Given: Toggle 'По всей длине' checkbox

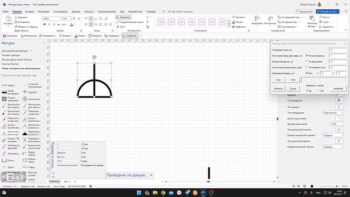Looking at the screenshot, I should [x=307, y=61].
